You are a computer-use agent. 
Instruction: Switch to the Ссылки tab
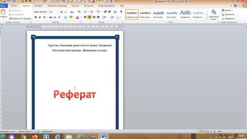pyautogui.click(x=76, y=6)
